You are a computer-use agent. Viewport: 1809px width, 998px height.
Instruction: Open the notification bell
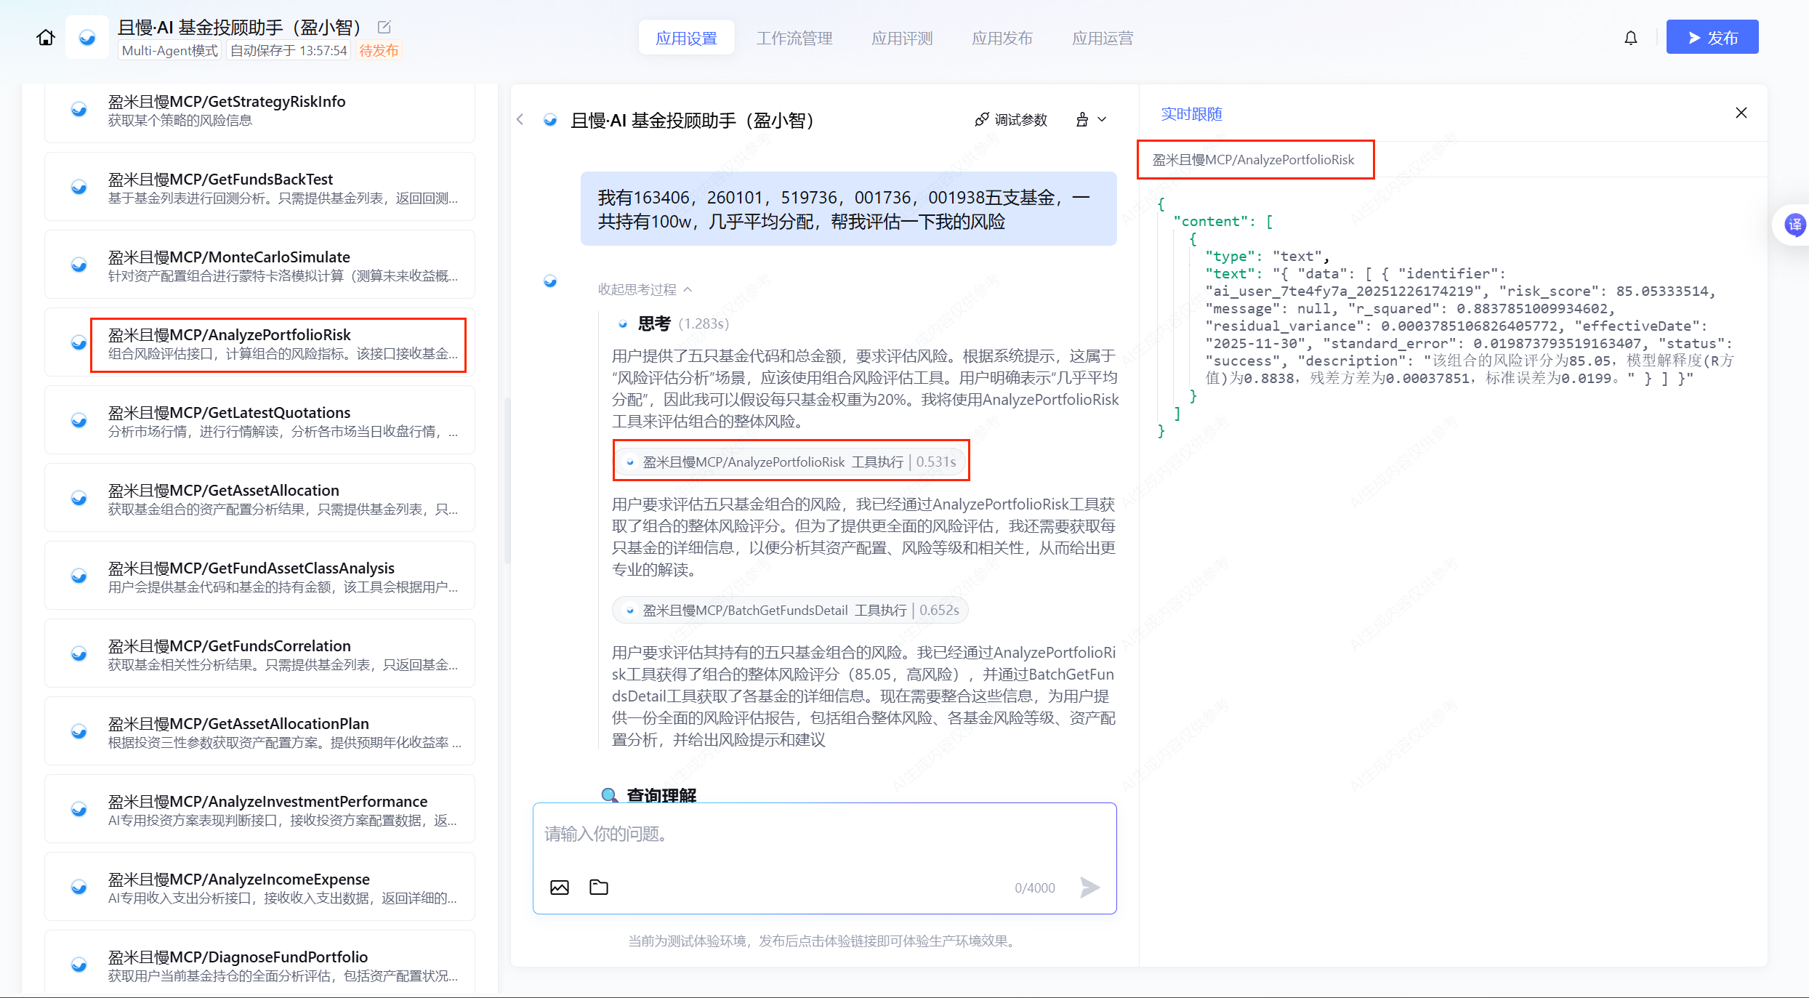click(x=1631, y=38)
